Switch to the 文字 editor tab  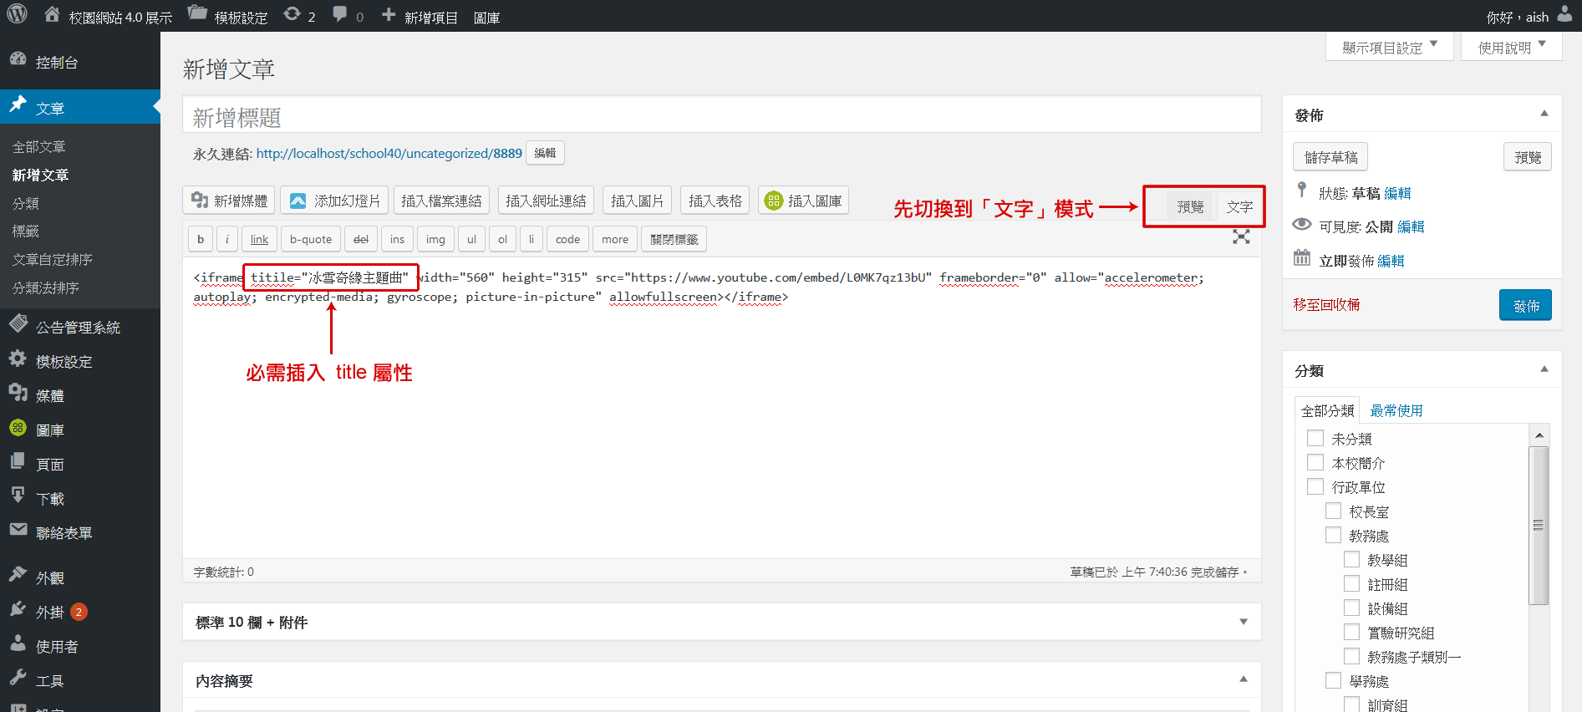(x=1239, y=206)
